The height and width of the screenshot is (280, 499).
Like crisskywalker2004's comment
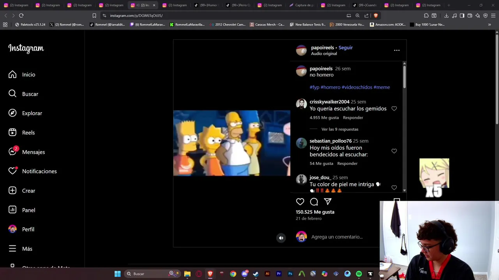[394, 108]
